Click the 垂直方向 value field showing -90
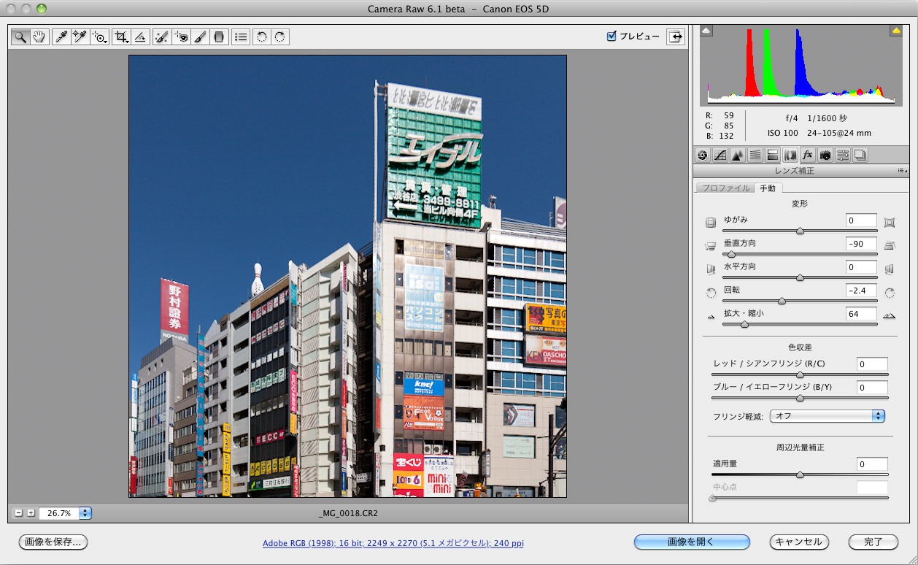918x565 pixels. pyautogui.click(x=861, y=244)
